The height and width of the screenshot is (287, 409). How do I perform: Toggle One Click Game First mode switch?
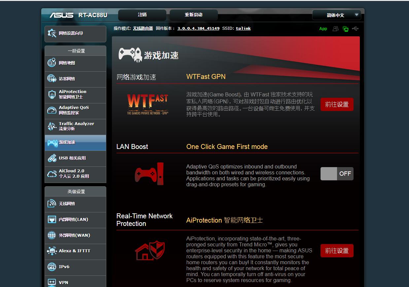tap(337, 174)
